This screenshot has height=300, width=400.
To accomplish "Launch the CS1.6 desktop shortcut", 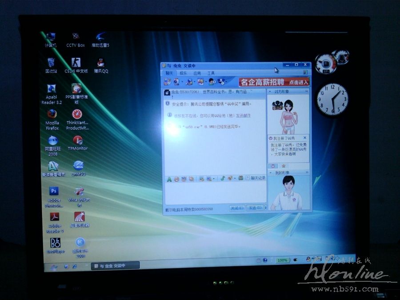I will pos(76,66).
